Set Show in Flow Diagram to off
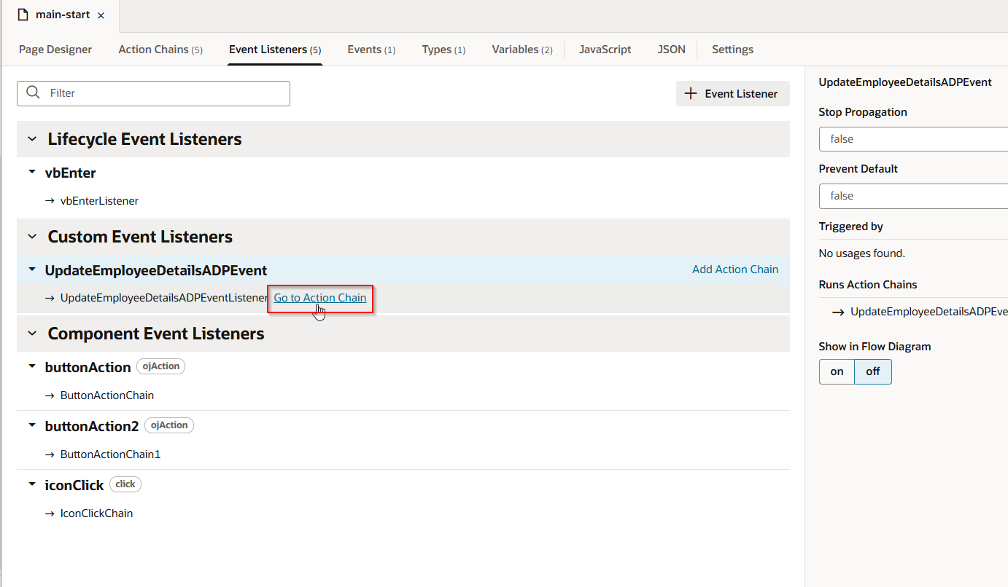1008x587 pixels. coord(872,371)
